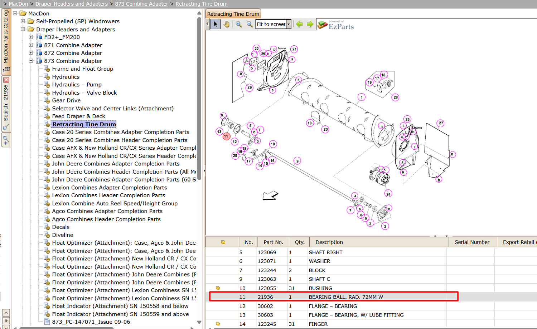This screenshot has height=329, width=537.
Task: Click the Float Indicator SN 150558 and below page icon
Action: [47, 306]
